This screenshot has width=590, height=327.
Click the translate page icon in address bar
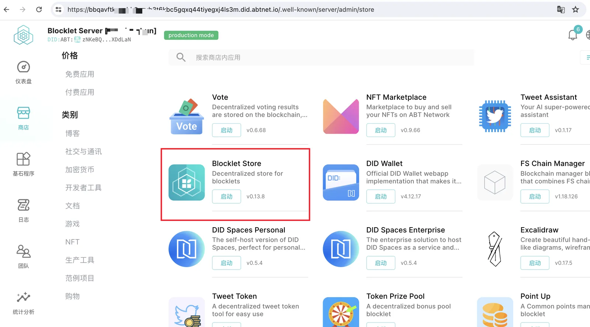click(x=561, y=10)
